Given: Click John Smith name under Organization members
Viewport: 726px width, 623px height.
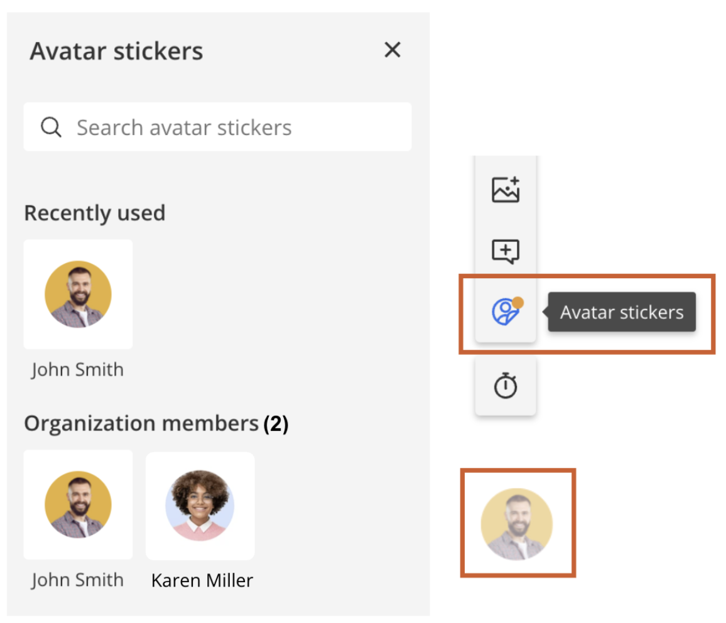Looking at the screenshot, I should click(x=78, y=580).
